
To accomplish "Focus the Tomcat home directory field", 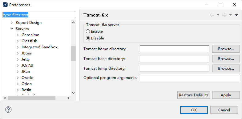I will point(175,49).
